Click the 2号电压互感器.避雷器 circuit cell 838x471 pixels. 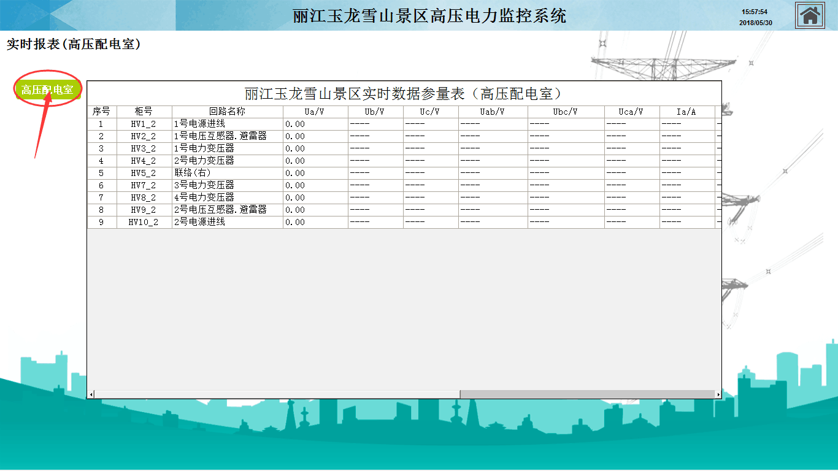[x=221, y=210]
